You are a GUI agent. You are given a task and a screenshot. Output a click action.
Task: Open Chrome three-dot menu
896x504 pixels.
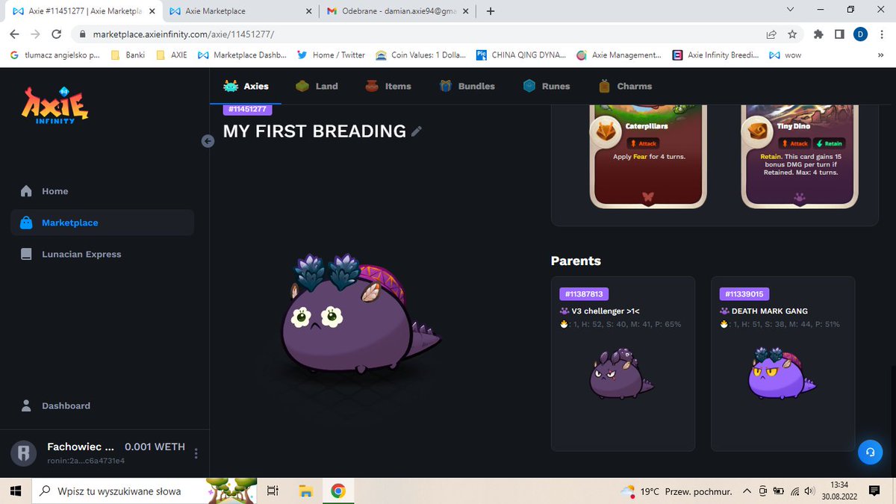[882, 34]
